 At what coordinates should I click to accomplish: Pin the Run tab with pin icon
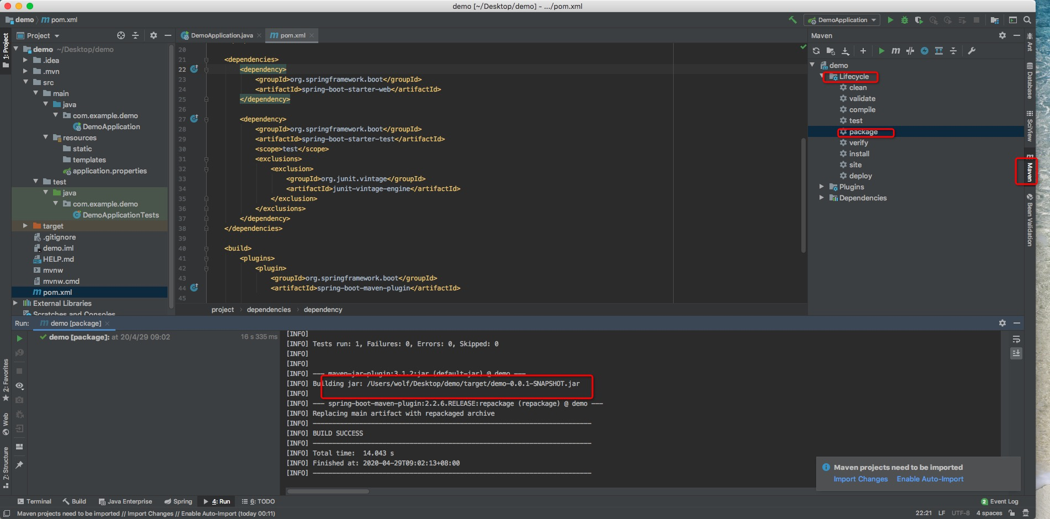19,465
